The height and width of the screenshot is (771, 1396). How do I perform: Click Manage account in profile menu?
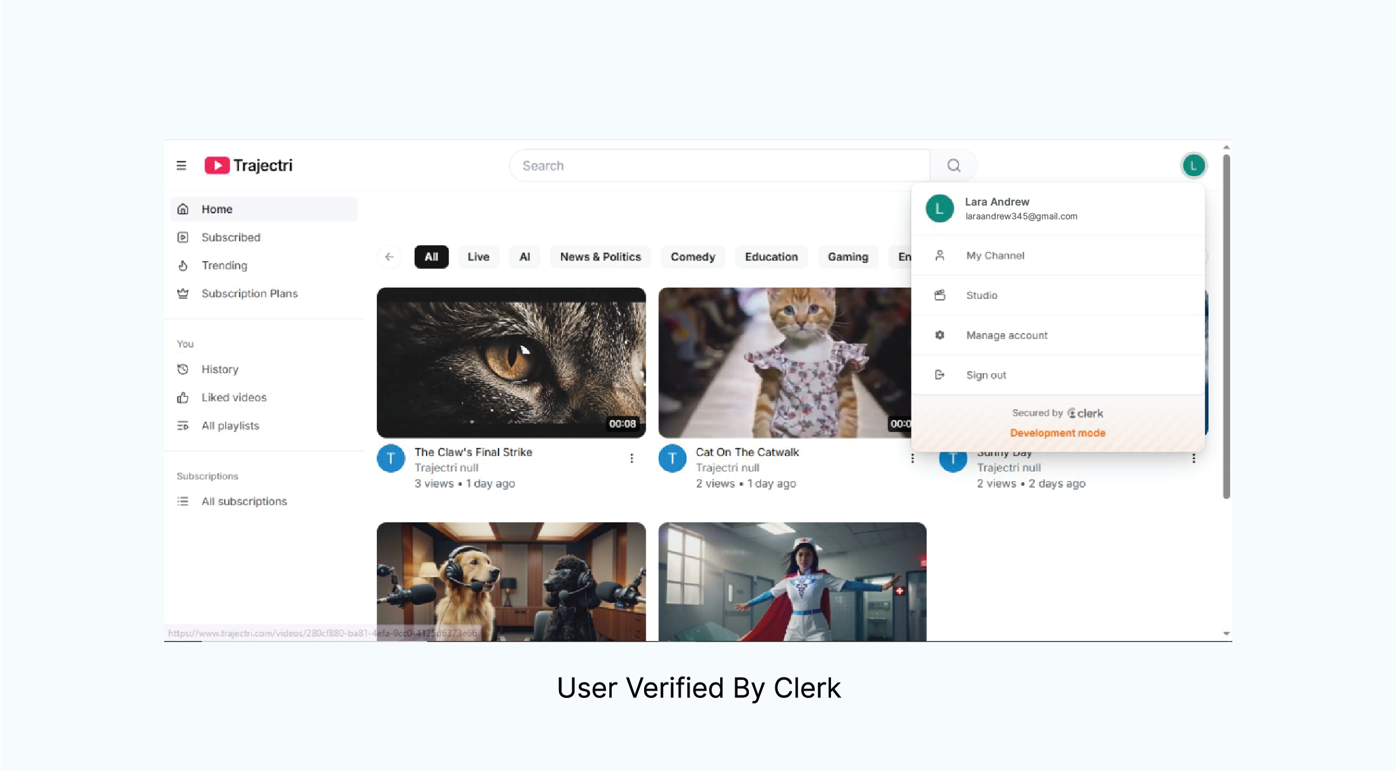tap(1007, 335)
